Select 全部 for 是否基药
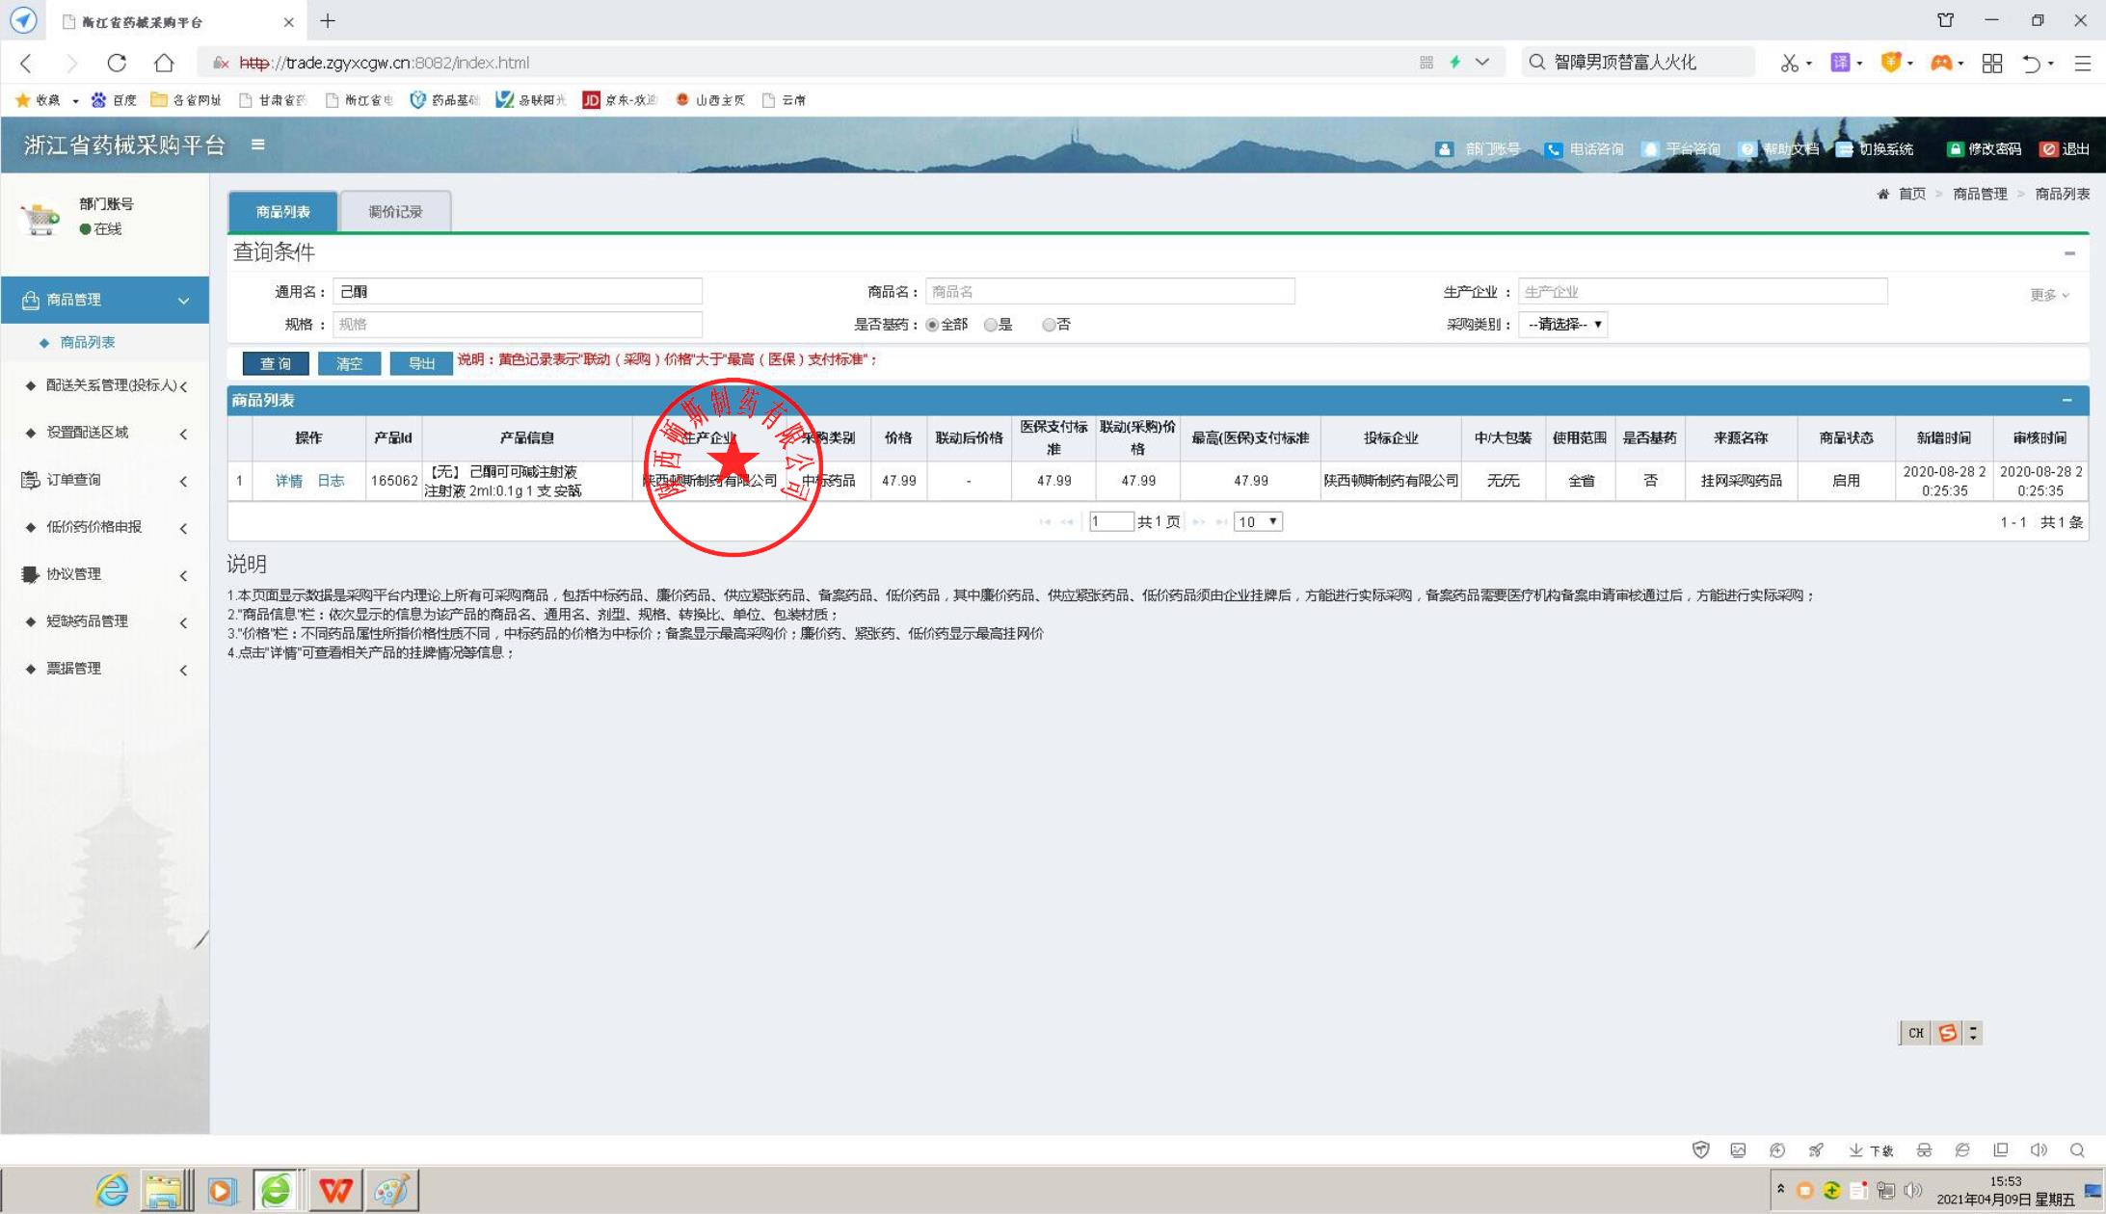The width and height of the screenshot is (2106, 1214). click(x=932, y=325)
